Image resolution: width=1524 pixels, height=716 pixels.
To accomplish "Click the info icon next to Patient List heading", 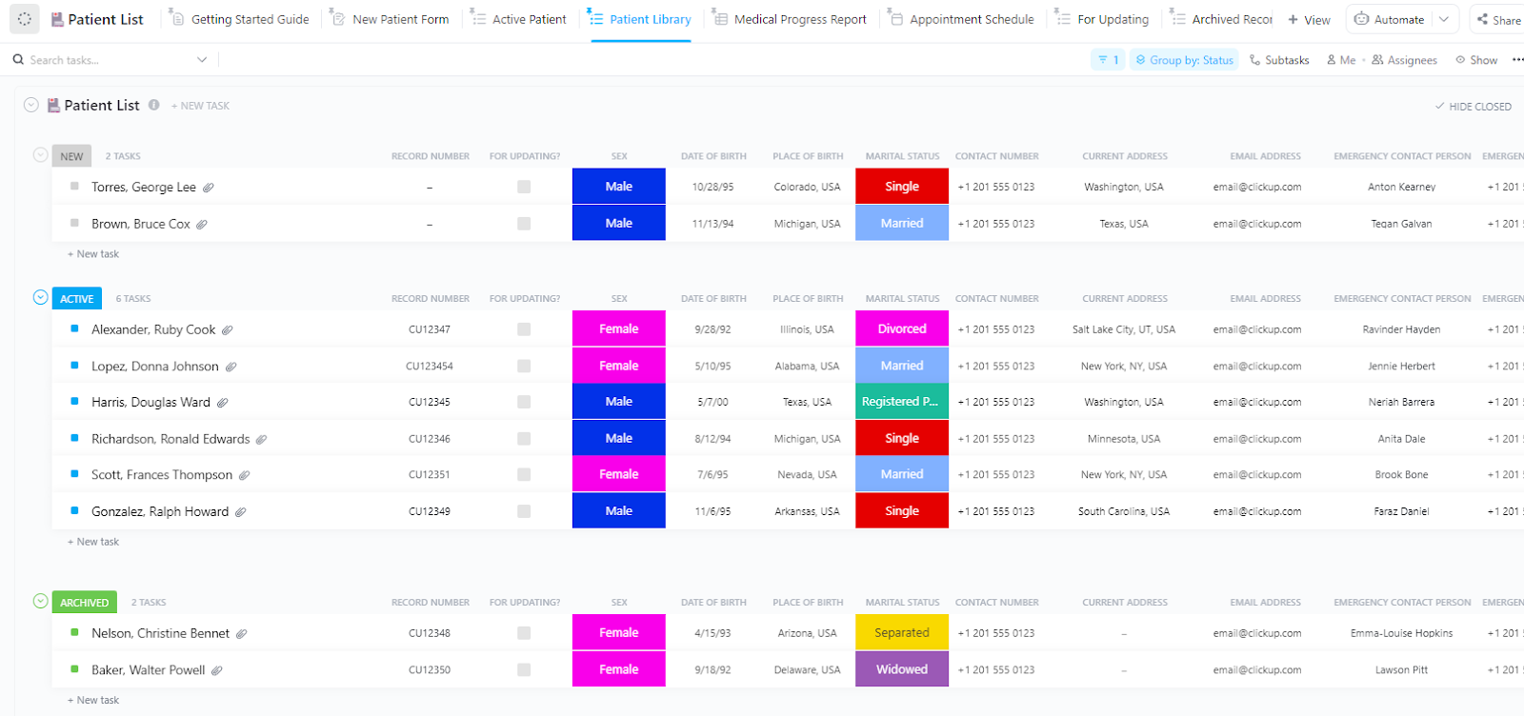I will [x=153, y=105].
